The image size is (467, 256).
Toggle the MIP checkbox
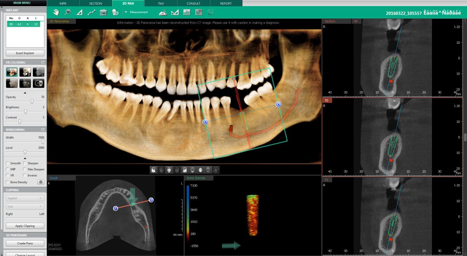[8, 169]
